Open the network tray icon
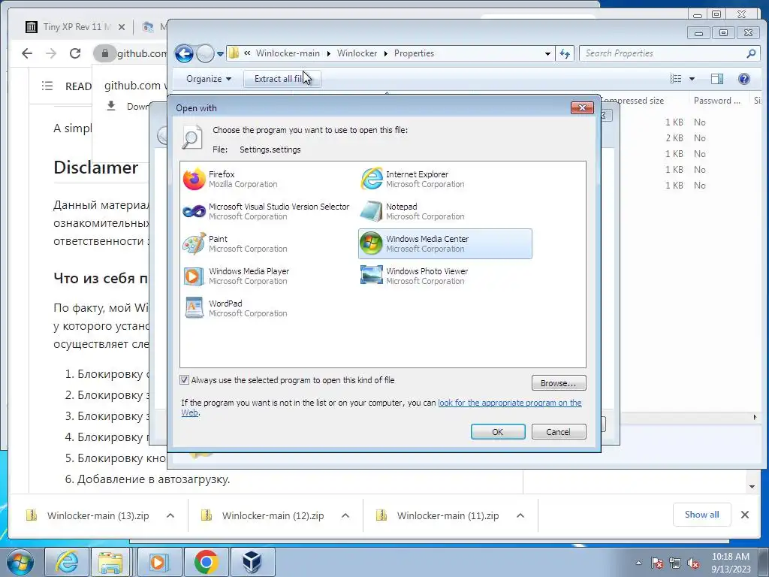Viewport: 769px width, 577px height. [675, 563]
